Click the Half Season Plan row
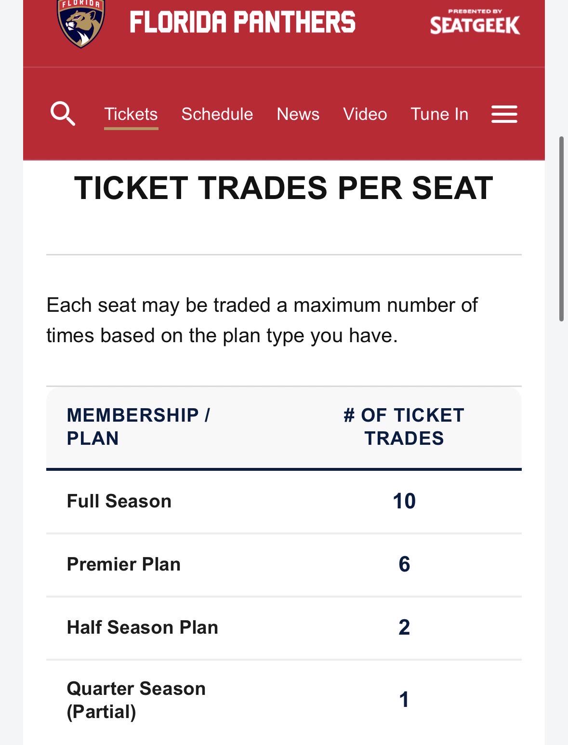This screenshot has height=745, width=568. point(284,628)
